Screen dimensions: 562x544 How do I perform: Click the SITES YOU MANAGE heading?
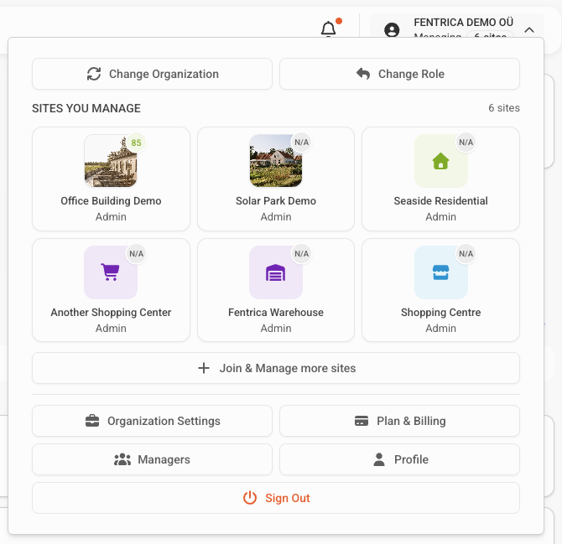pyautogui.click(x=86, y=108)
